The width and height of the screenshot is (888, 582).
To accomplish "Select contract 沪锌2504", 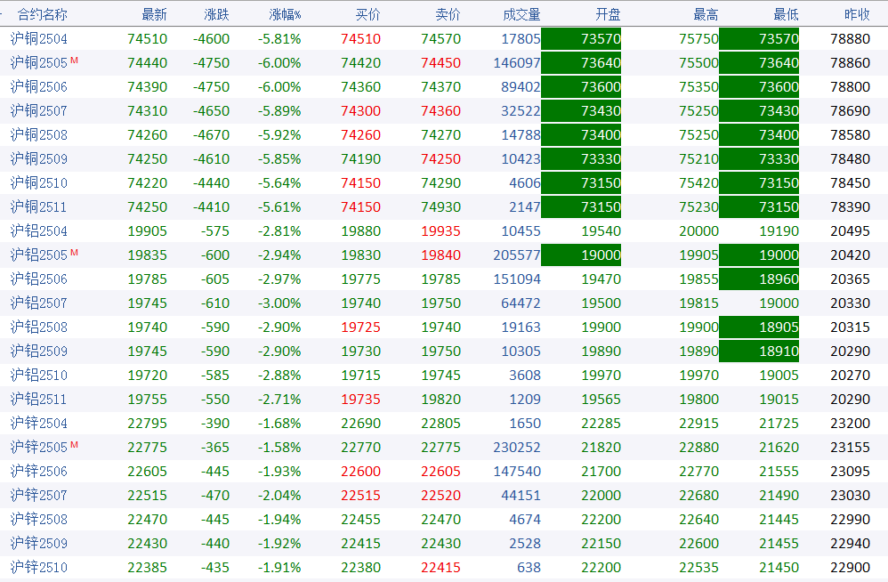I will coord(38,424).
